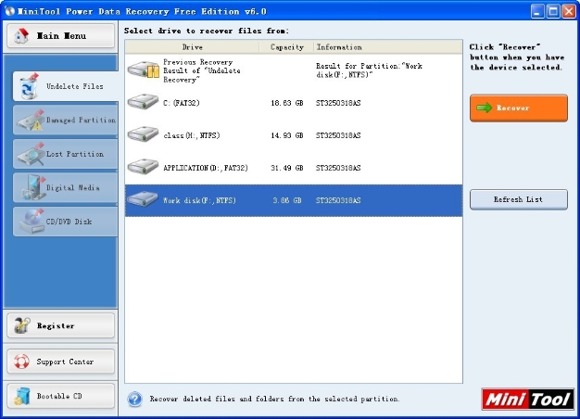This screenshot has height=419, width=580.
Task: Click ST3250318AS in the class(H:) row
Action: (338, 135)
